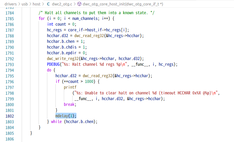
Task: Open dwc_otg_core_host_init symbol breadcrumb
Action: click(123, 4)
